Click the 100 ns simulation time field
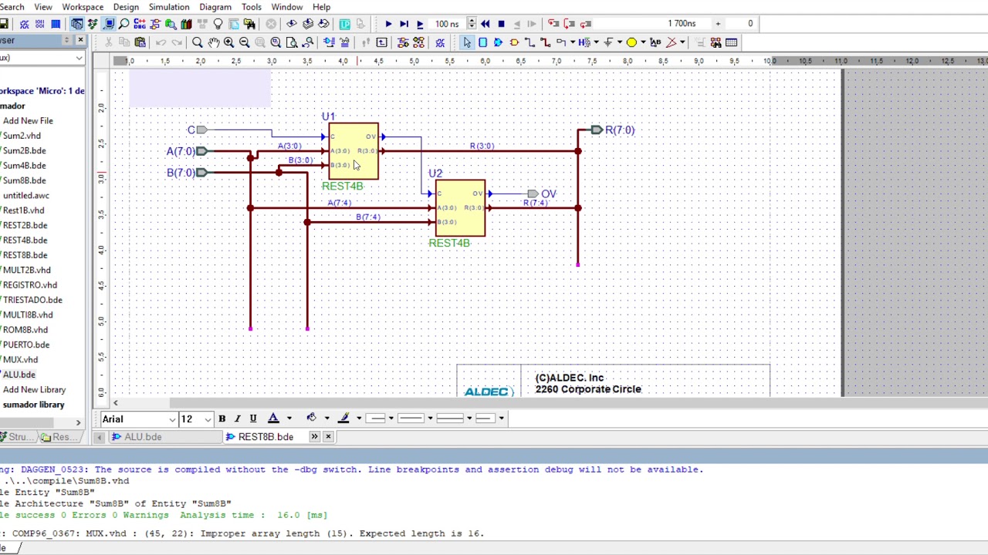 [447, 24]
